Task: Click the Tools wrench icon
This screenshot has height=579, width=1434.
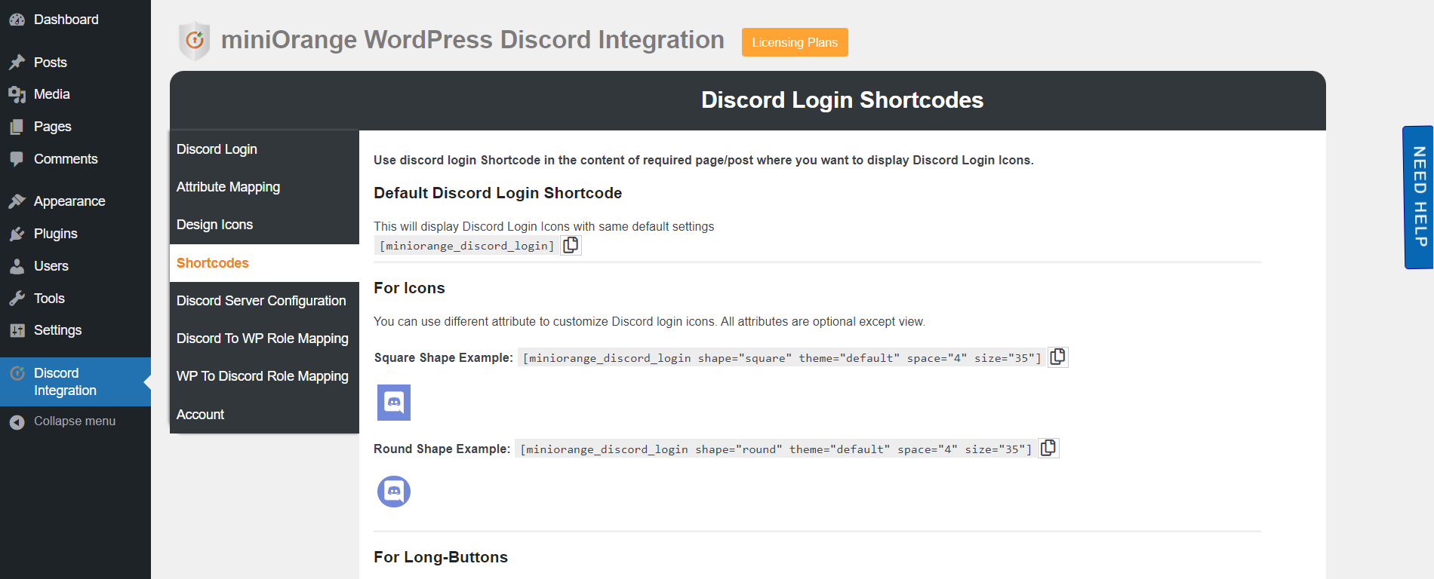Action: pyautogui.click(x=17, y=299)
